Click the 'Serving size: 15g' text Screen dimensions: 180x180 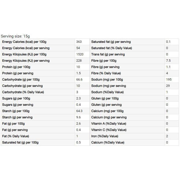pos(15,36)
